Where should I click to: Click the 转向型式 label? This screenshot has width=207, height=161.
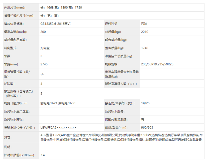click(x=11, y=48)
